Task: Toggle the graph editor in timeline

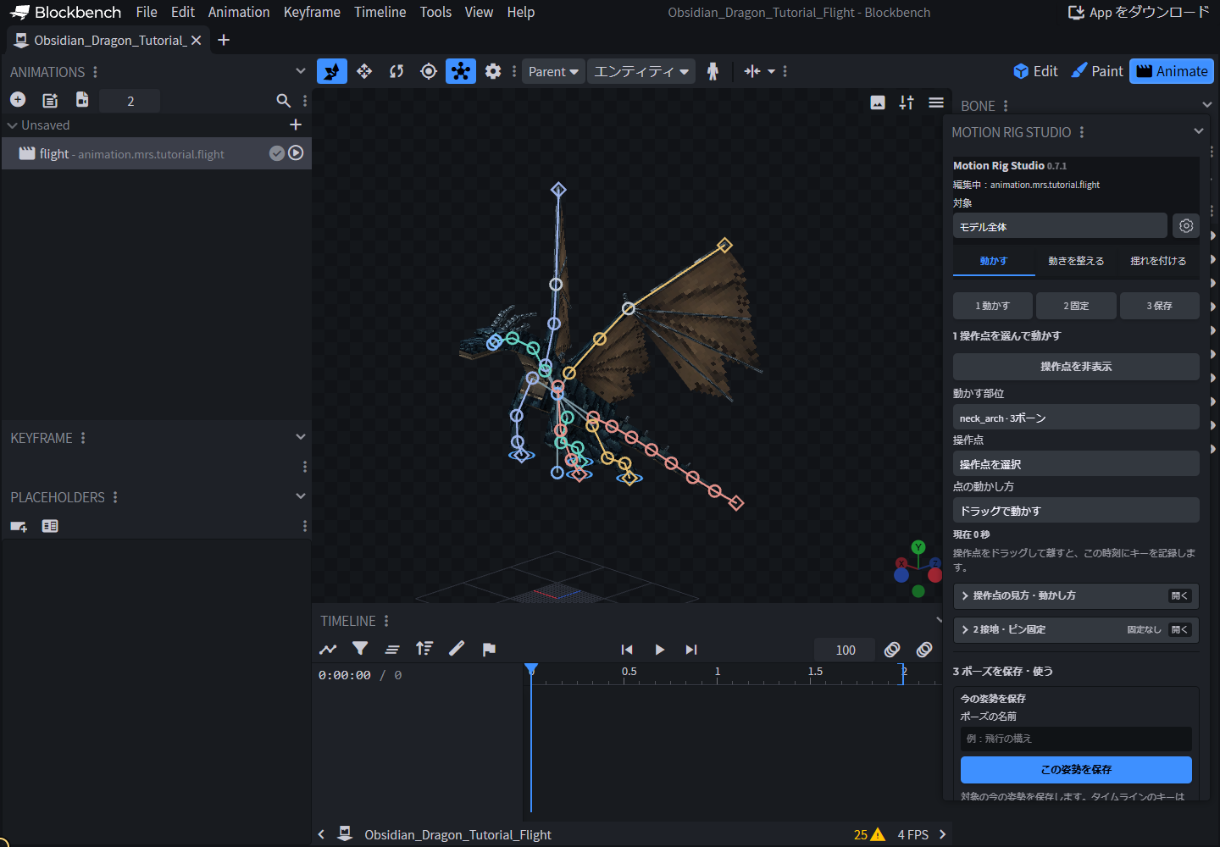Action: pyautogui.click(x=328, y=649)
